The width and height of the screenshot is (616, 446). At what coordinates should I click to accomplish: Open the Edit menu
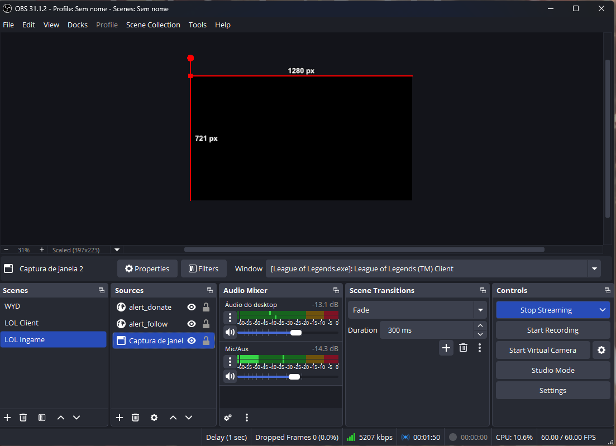click(28, 25)
